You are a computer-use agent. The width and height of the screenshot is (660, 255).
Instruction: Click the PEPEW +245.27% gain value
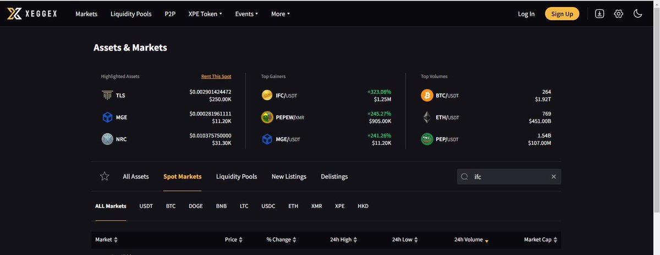click(379, 114)
